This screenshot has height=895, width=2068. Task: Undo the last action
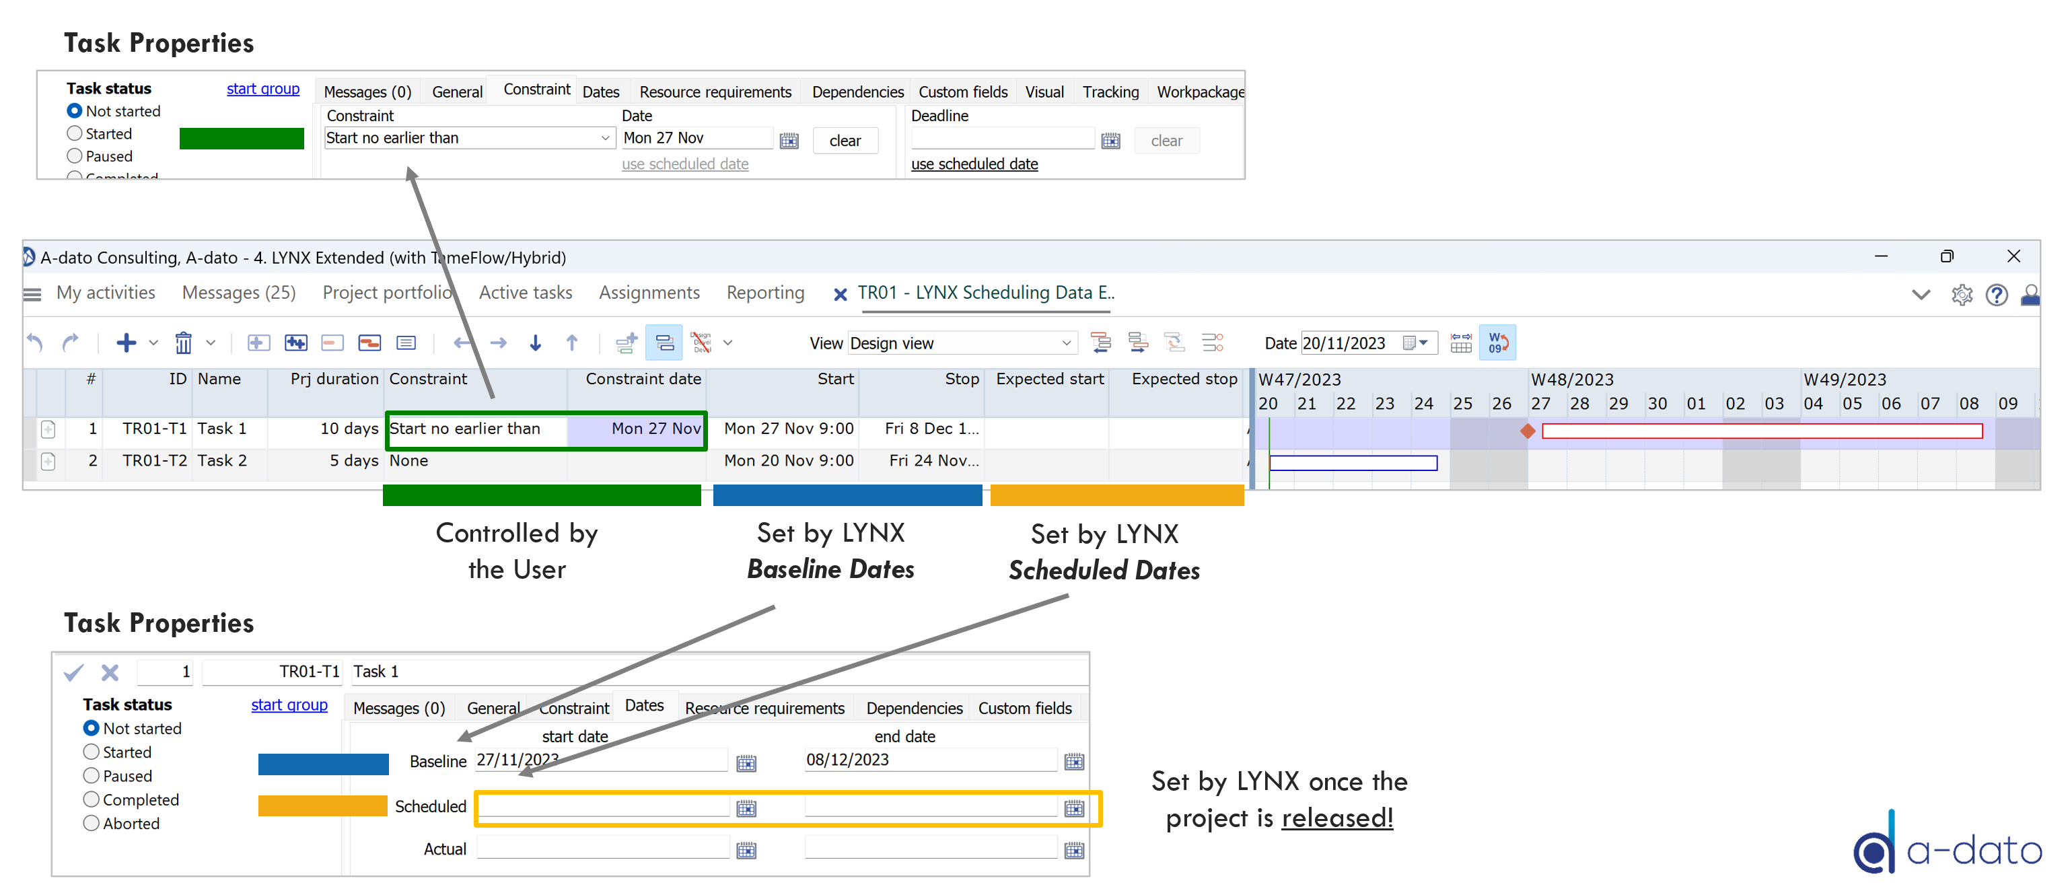(x=34, y=344)
